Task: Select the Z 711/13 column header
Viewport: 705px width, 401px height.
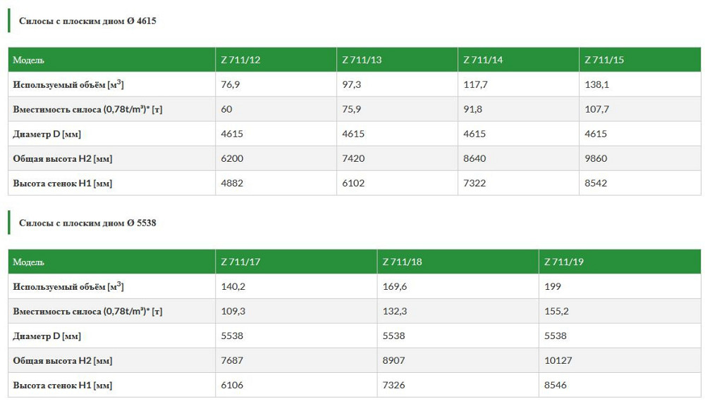Action: click(362, 60)
